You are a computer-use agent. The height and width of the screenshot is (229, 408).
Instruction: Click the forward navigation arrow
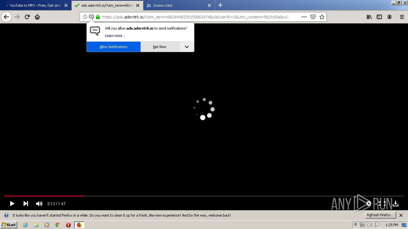coord(17,17)
